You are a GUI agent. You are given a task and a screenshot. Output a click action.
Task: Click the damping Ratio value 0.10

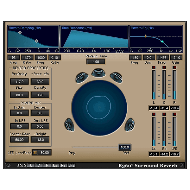tap(55, 58)
